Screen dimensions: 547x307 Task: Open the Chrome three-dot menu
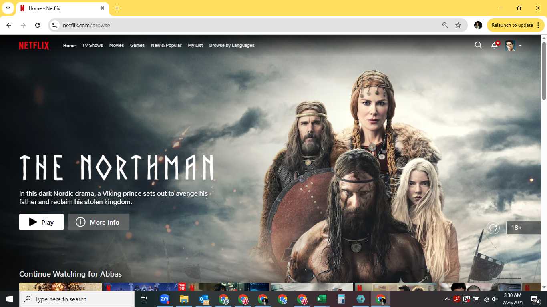pos(538,25)
